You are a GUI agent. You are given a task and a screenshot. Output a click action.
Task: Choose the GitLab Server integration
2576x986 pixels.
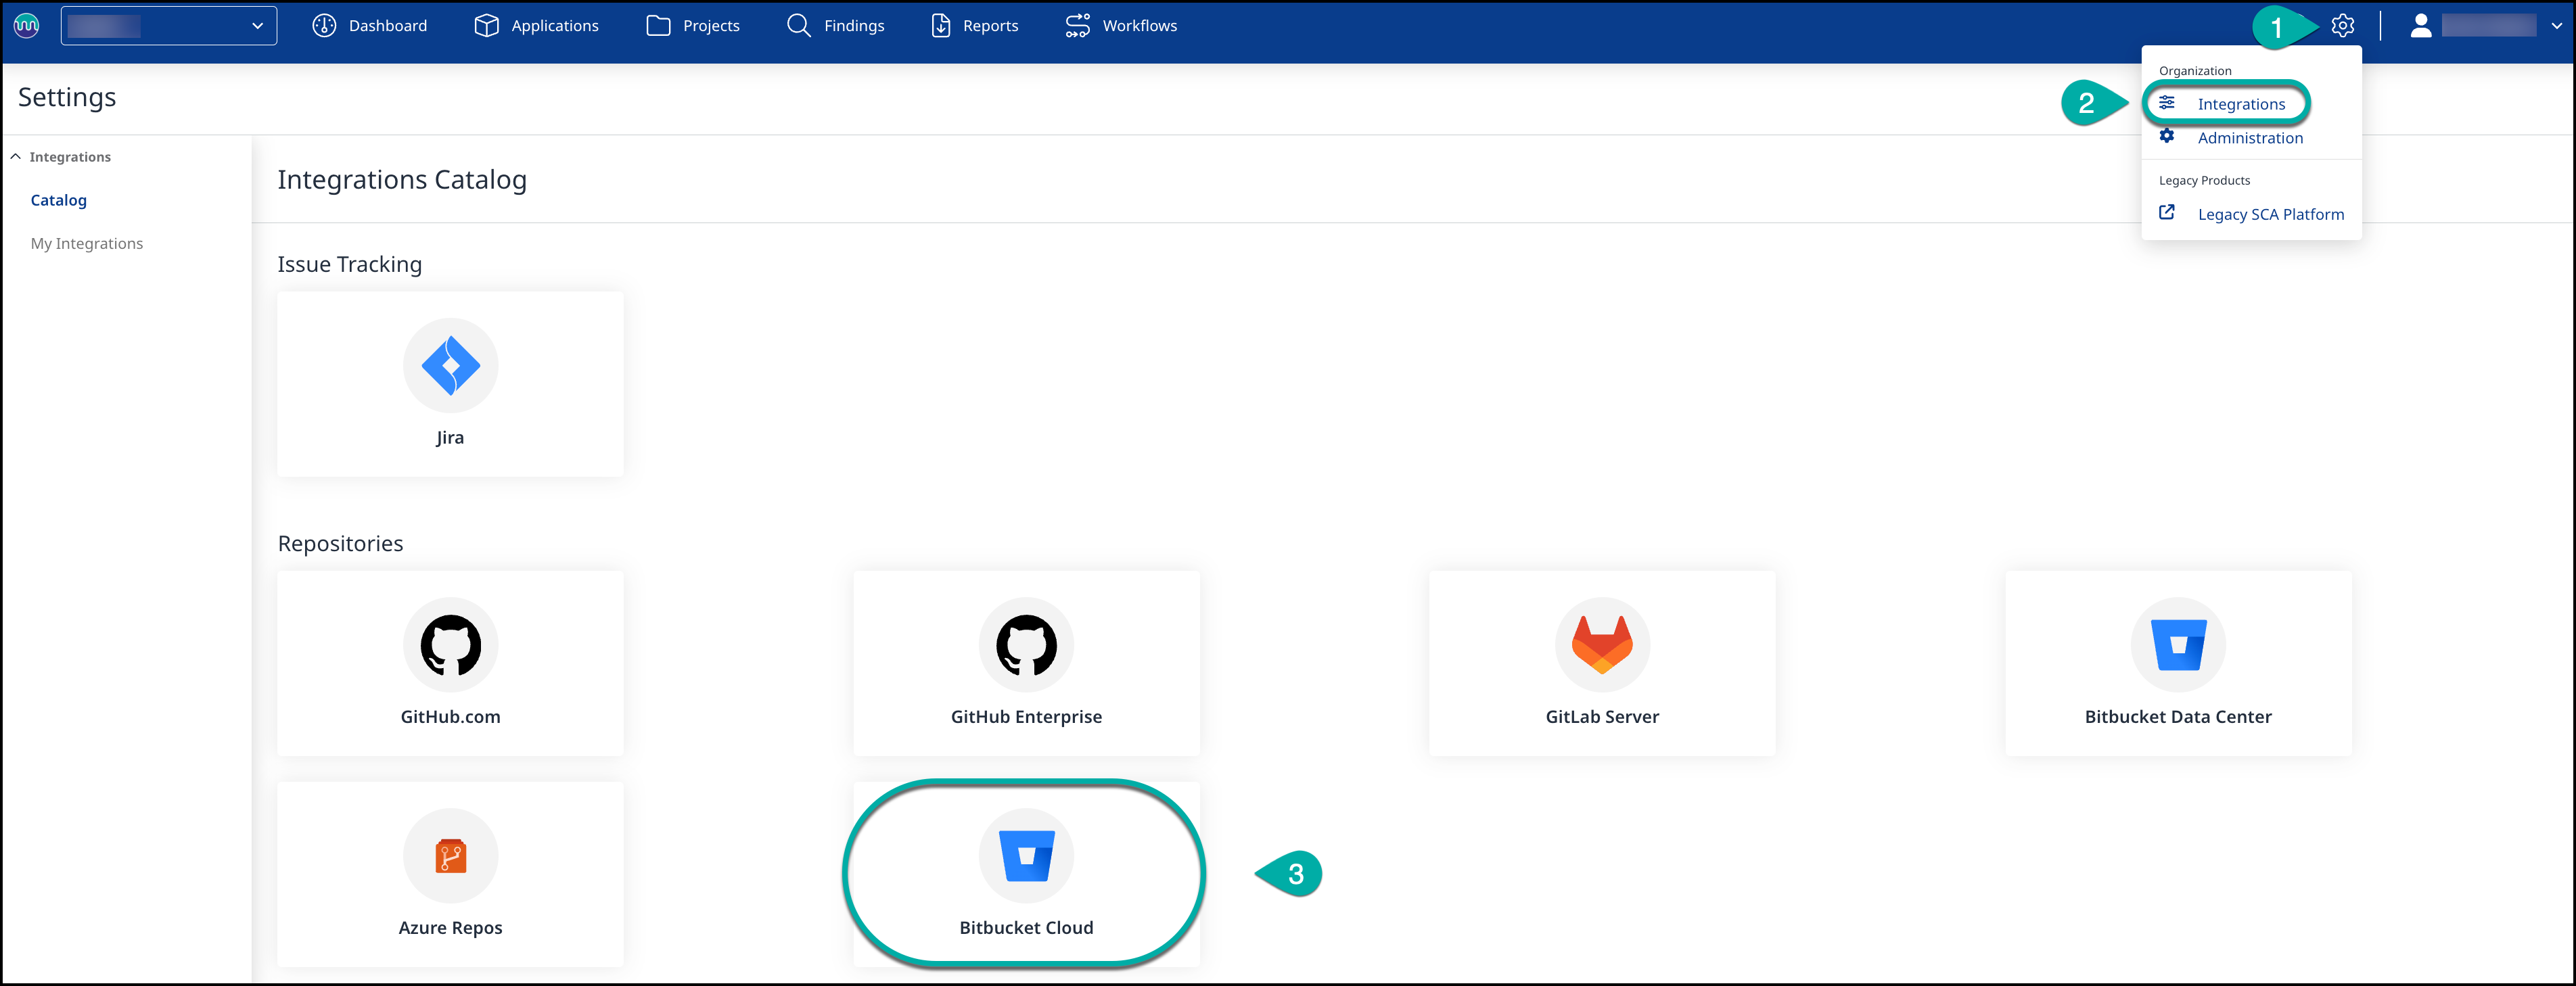tap(1602, 663)
